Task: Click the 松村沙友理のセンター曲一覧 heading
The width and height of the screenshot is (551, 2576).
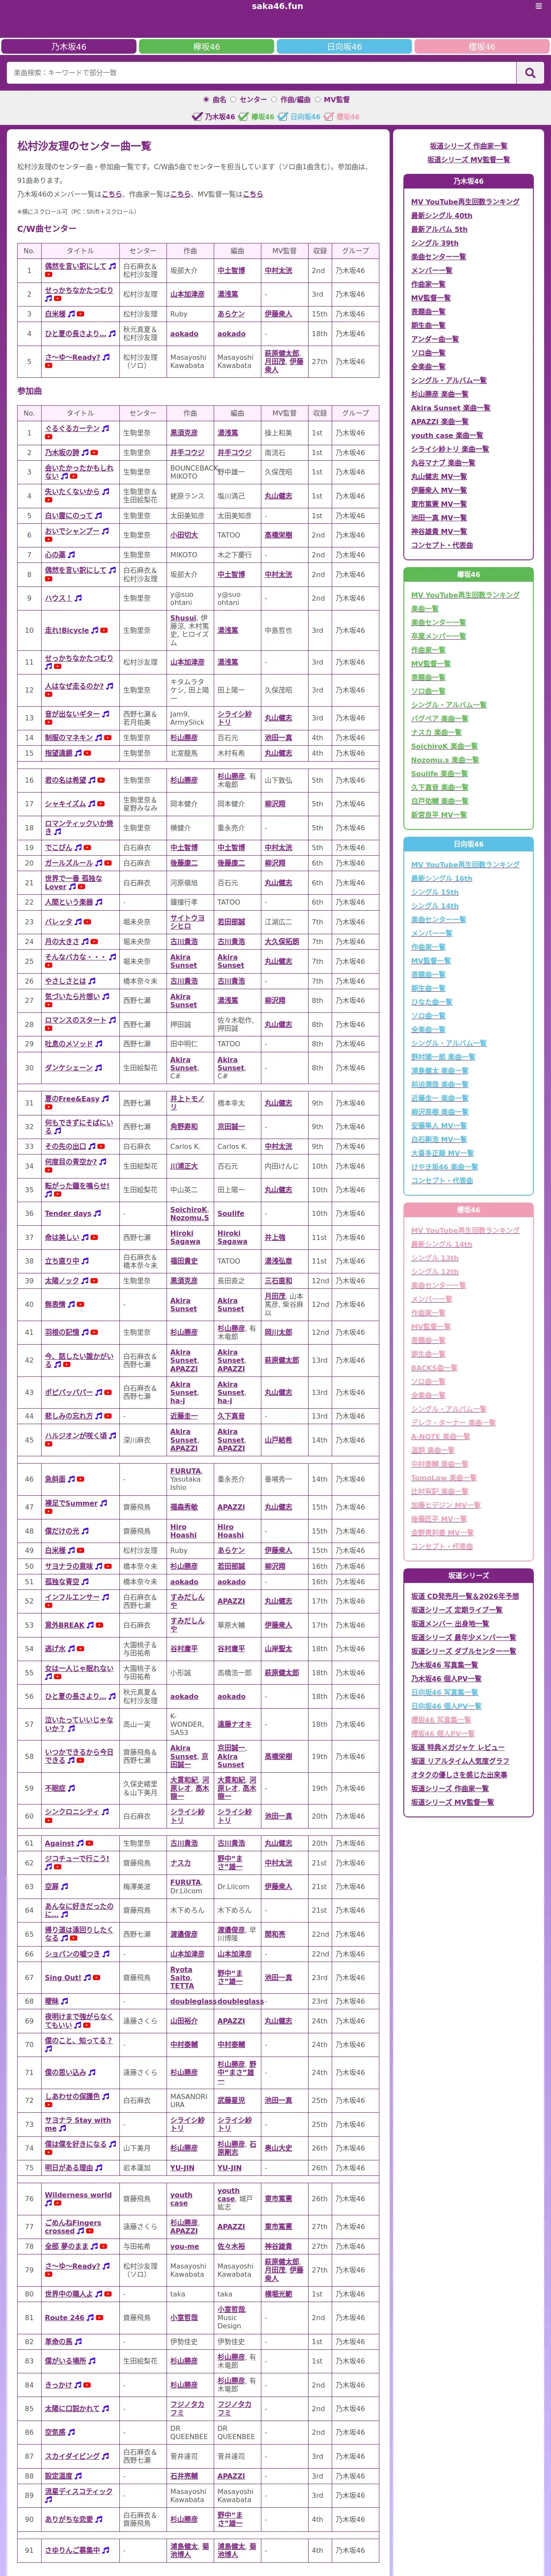Action: (84, 146)
